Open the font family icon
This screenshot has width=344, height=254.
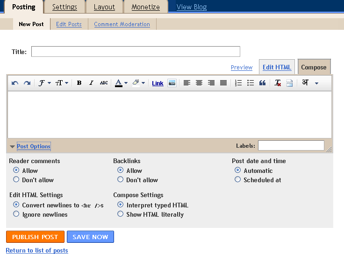(x=42, y=83)
